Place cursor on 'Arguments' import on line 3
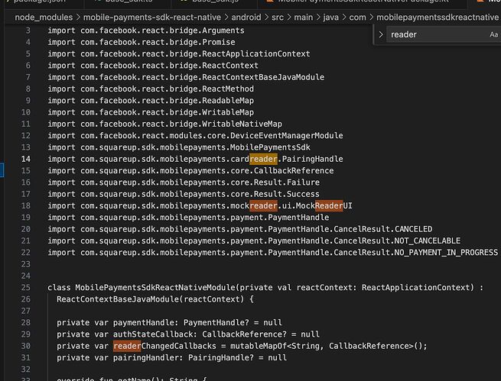 (x=223, y=31)
